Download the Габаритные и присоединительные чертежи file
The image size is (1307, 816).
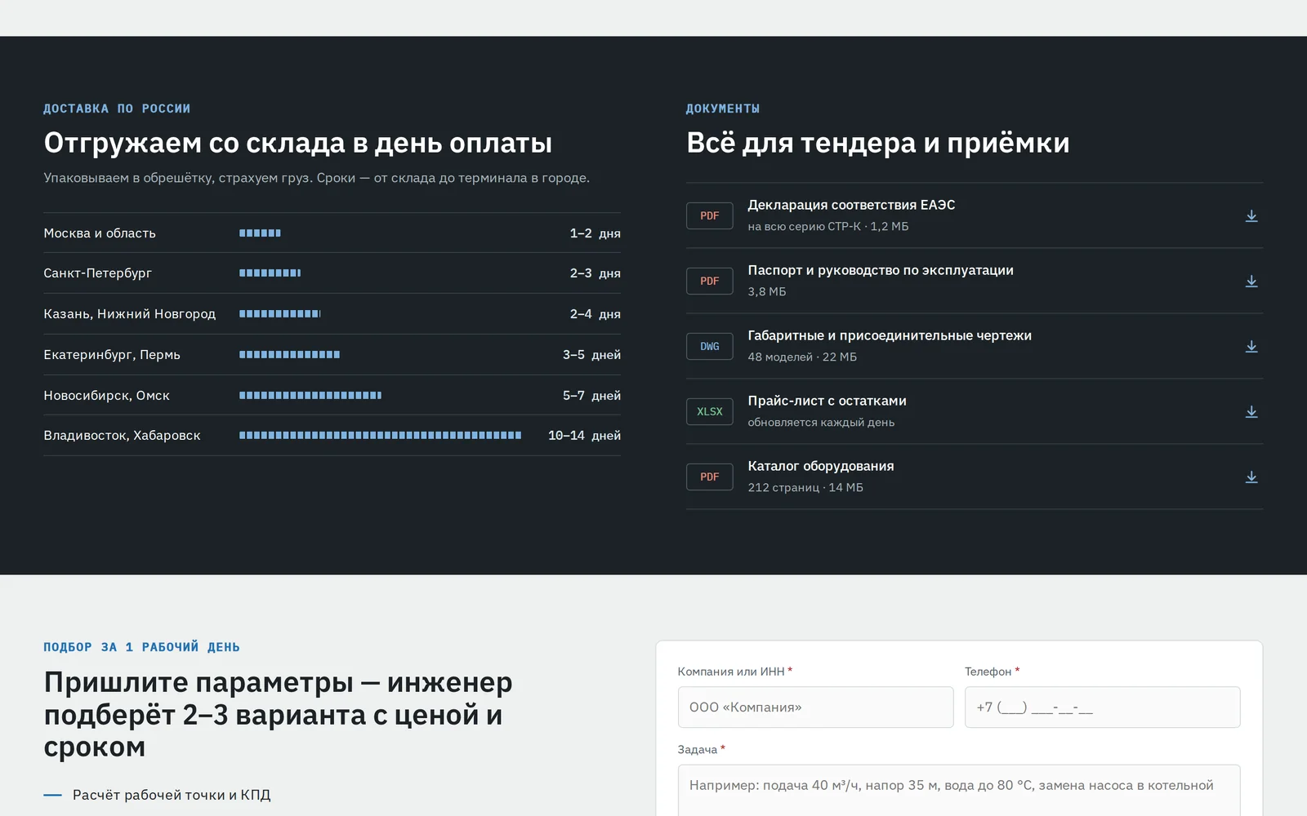[x=1251, y=347]
